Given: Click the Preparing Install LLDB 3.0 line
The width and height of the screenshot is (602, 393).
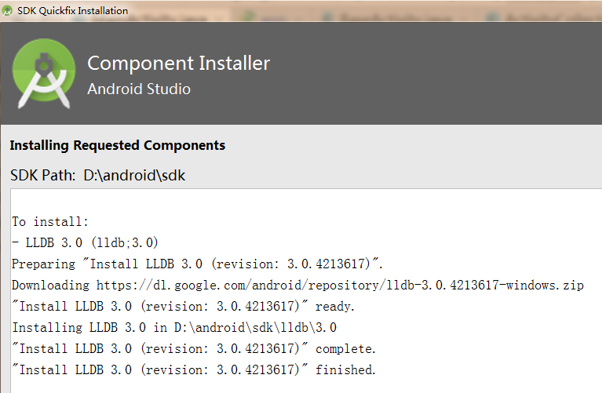Looking at the screenshot, I should (197, 264).
